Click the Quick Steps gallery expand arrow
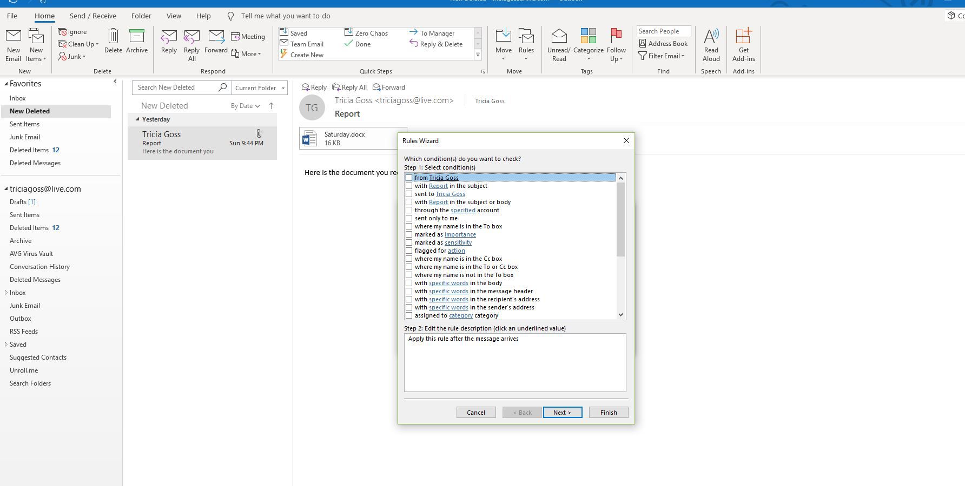The image size is (965, 486). 478,55
